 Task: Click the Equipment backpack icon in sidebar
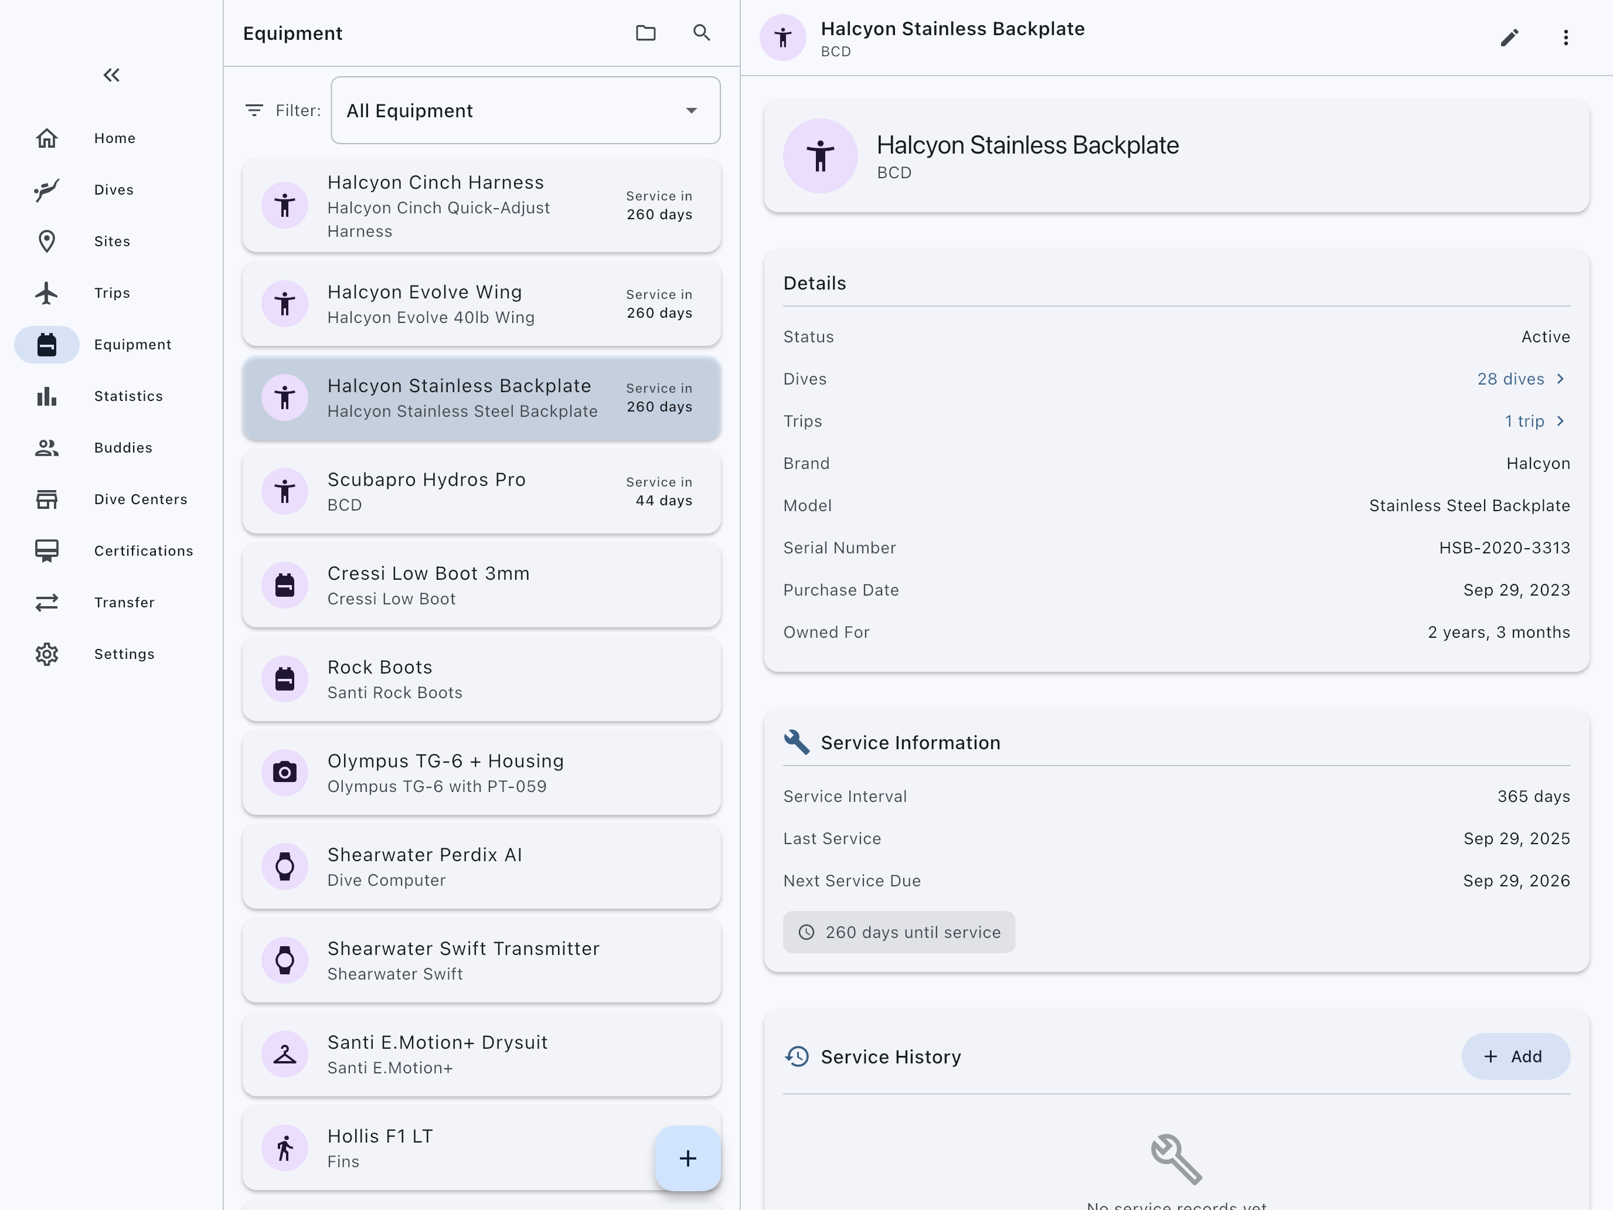(47, 344)
